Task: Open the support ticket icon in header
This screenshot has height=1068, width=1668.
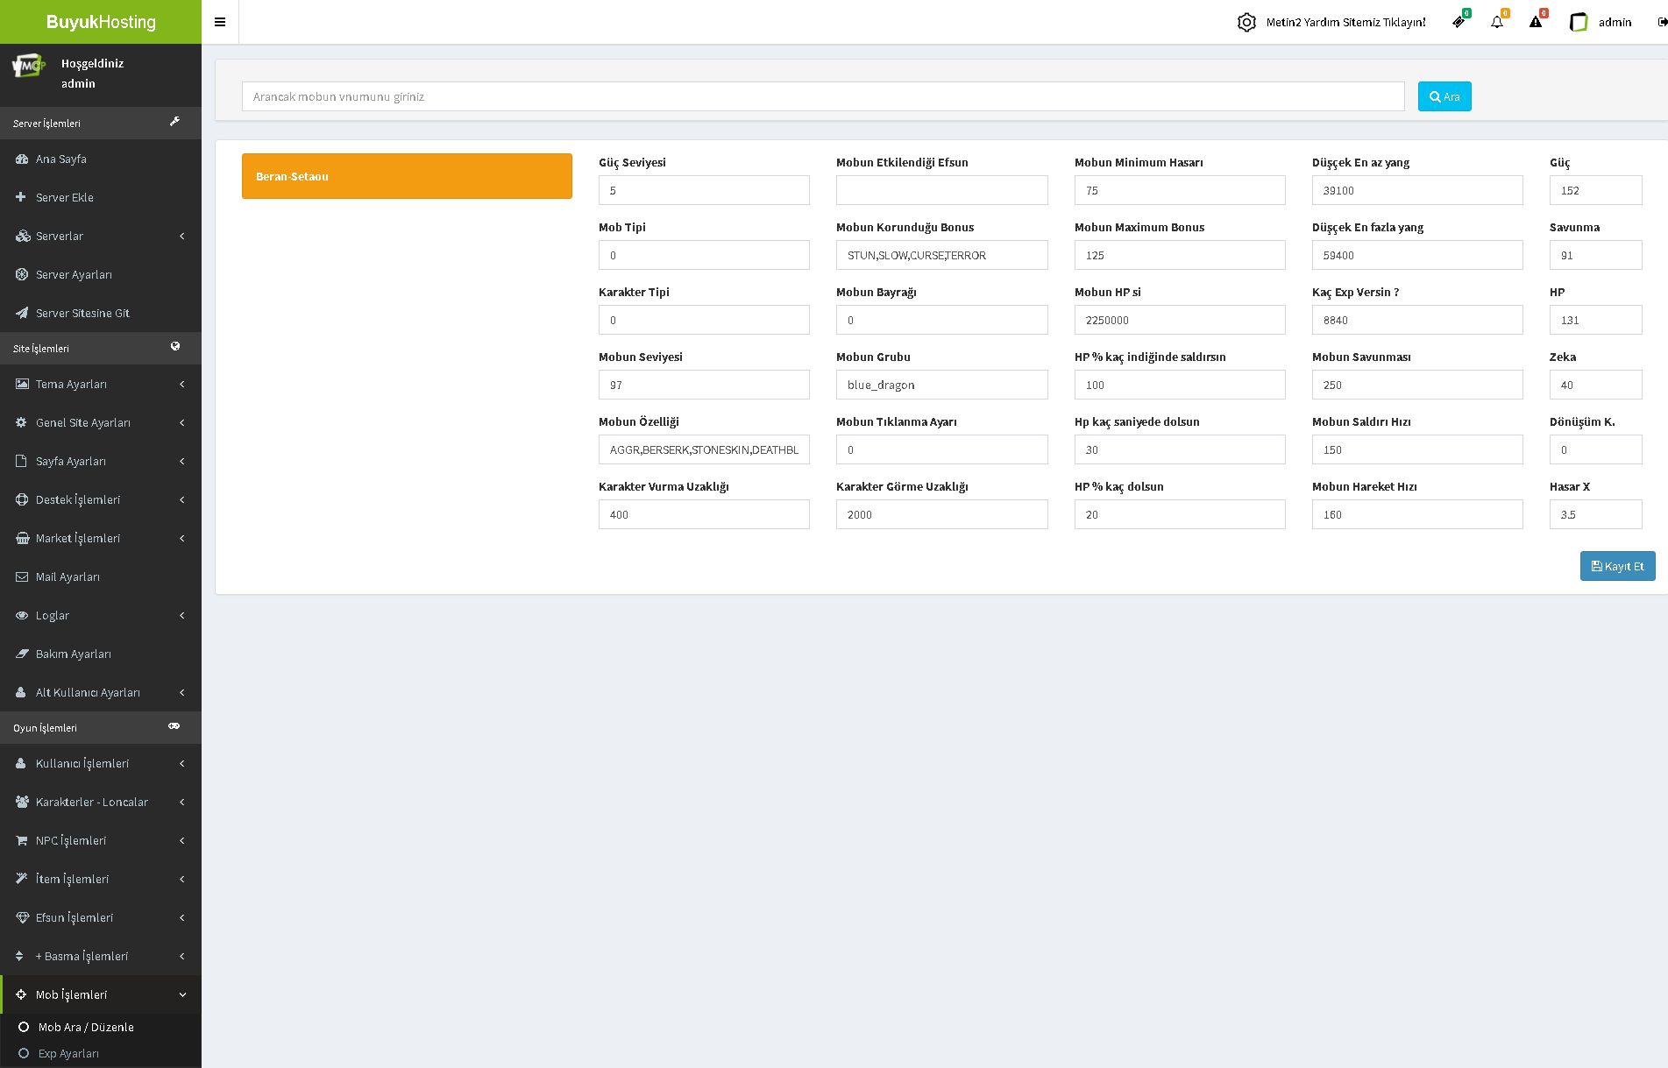Action: [x=1459, y=22]
